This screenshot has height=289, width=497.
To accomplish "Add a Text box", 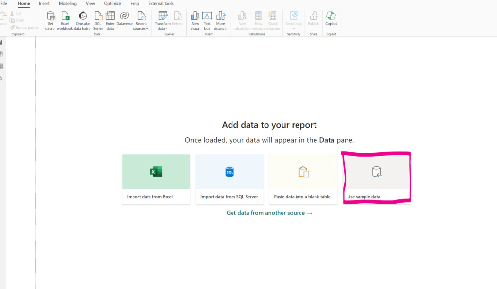I will coord(207,21).
